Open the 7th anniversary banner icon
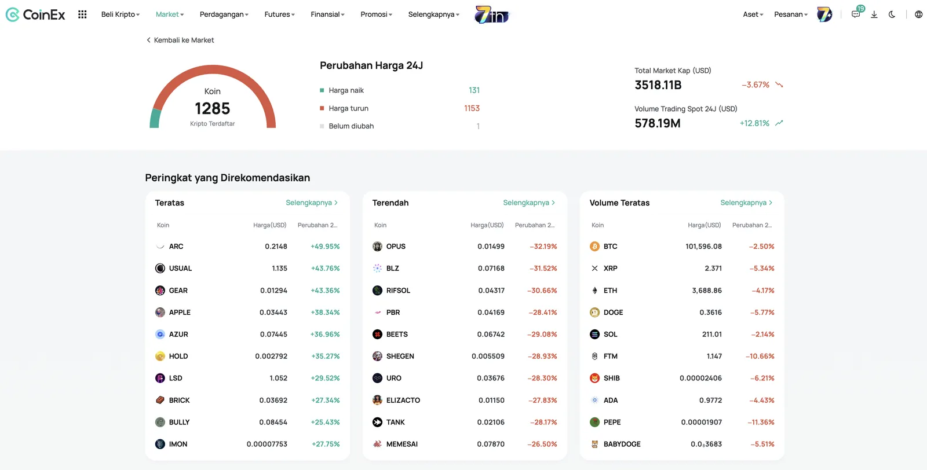 pyautogui.click(x=491, y=14)
